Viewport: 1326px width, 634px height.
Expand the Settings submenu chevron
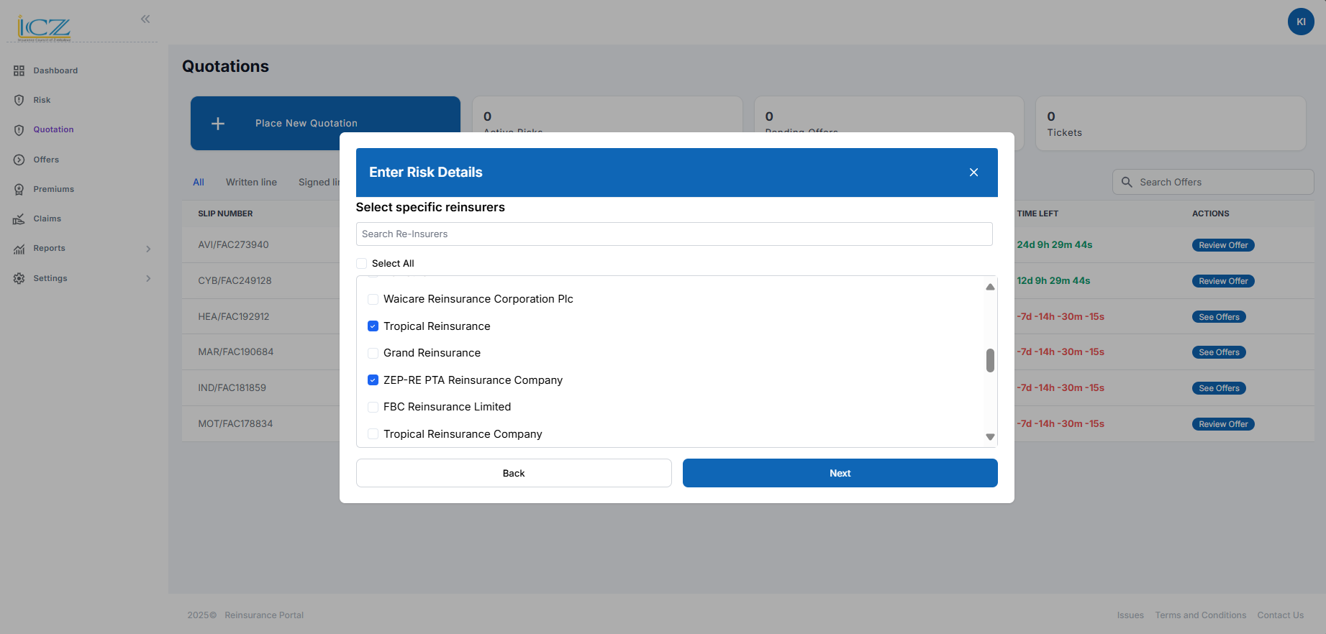[148, 278]
